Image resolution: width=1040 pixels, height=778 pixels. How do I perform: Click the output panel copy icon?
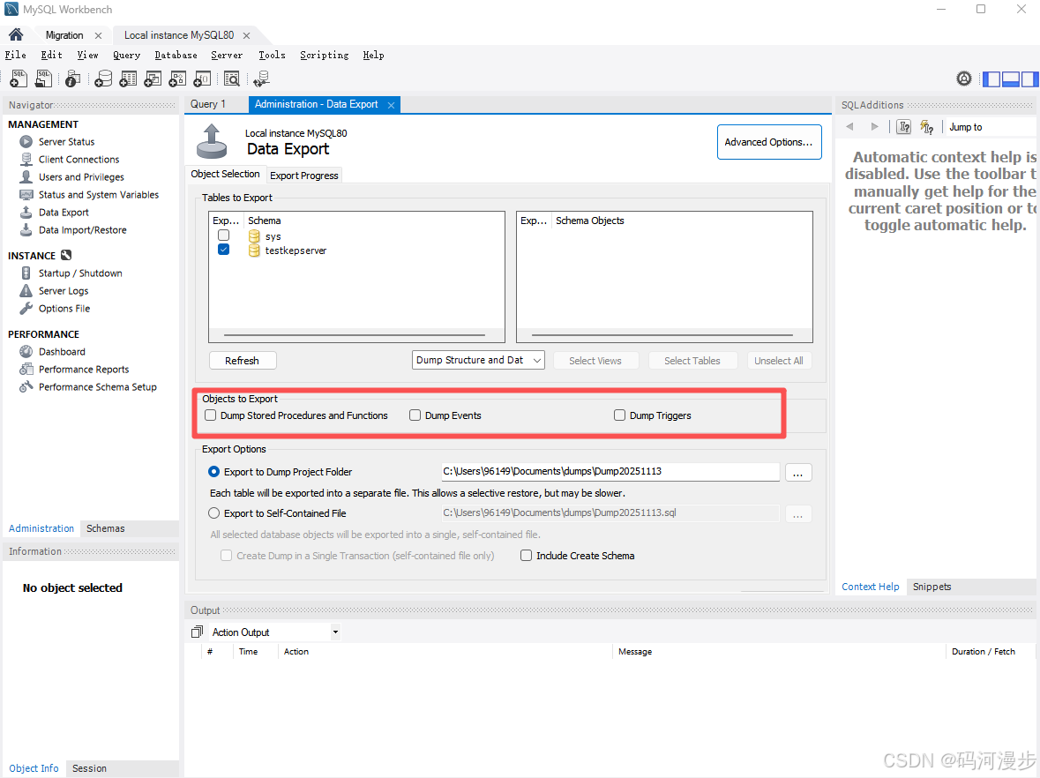coord(197,632)
